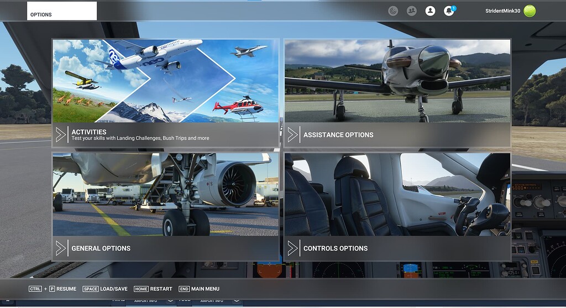Click the green sphere gamer avatar
Viewport: 566px width, 308px height.
530,11
